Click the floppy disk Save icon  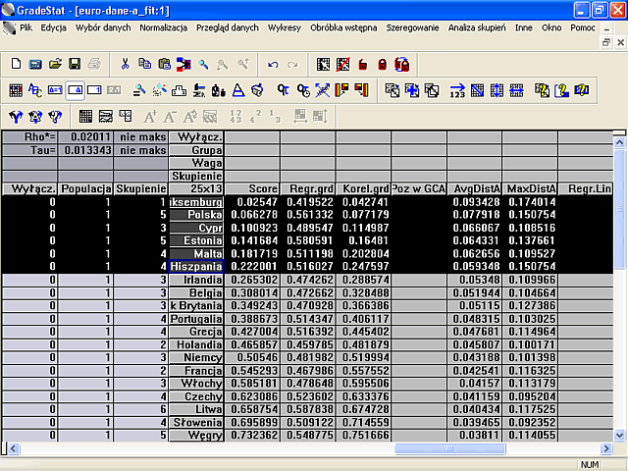pos(75,64)
